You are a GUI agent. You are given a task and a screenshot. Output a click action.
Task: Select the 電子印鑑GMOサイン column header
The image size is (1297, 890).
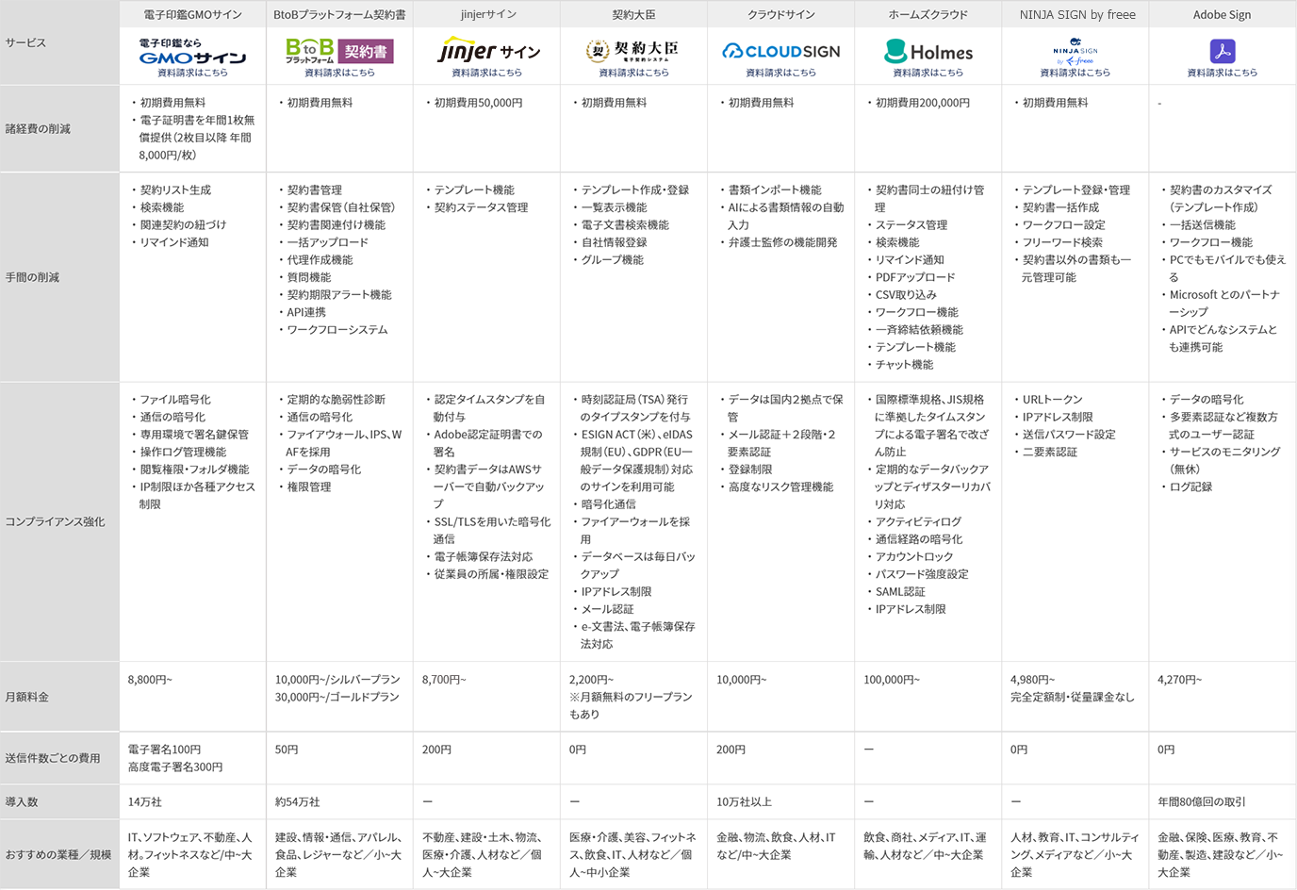click(192, 15)
